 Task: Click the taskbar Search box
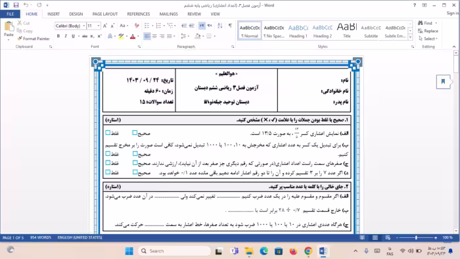(x=174, y=251)
